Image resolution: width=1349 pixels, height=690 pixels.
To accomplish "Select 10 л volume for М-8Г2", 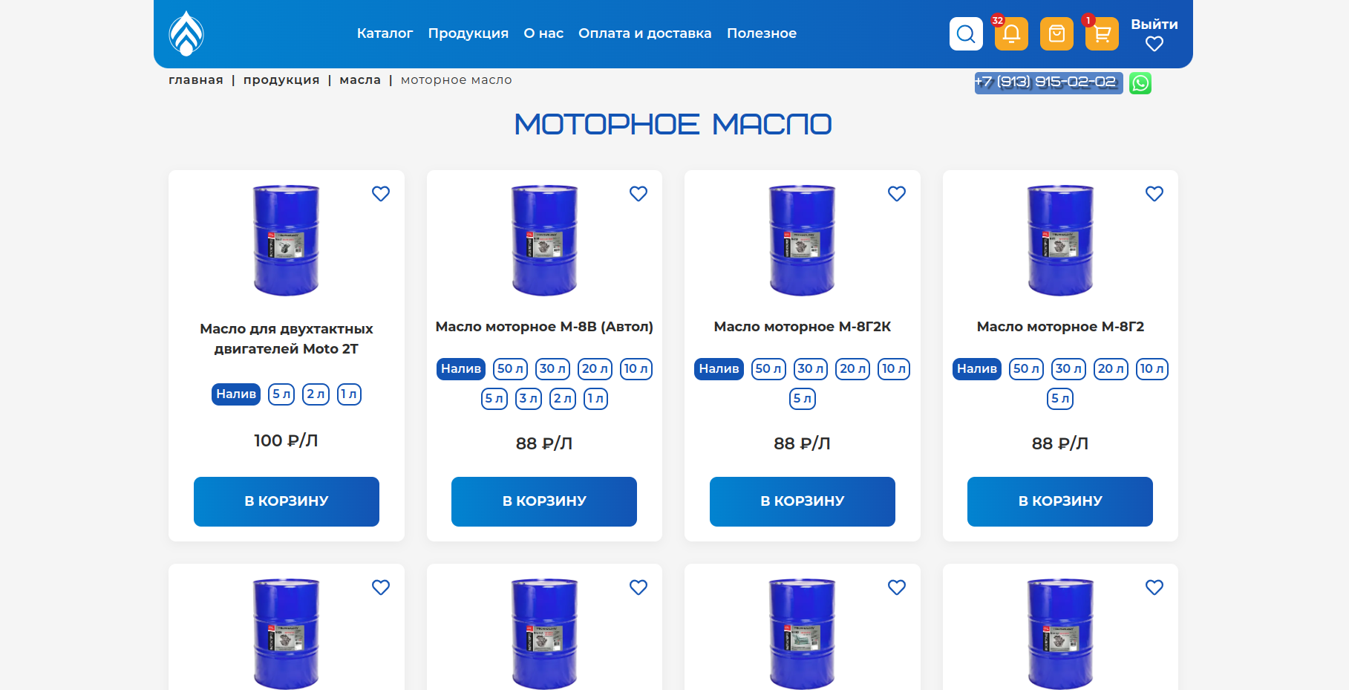I will [1152, 369].
